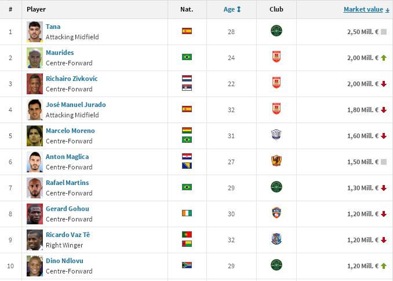
Task: Click Dino Ndlovu's portrait photo thumbnail
Action: click(x=35, y=266)
